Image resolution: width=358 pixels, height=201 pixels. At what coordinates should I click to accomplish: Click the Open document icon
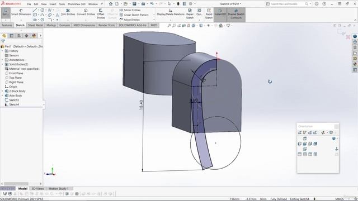tap(125, 4)
